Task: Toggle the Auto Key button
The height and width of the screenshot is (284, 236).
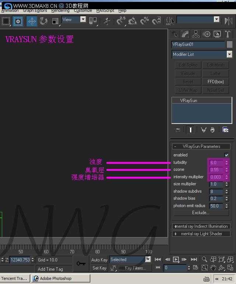Action: (99, 260)
